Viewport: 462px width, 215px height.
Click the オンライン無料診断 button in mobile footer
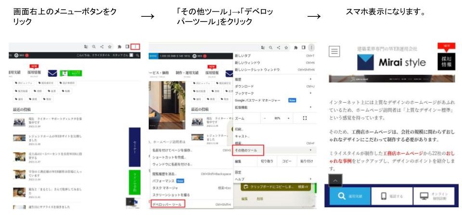(x=434, y=197)
